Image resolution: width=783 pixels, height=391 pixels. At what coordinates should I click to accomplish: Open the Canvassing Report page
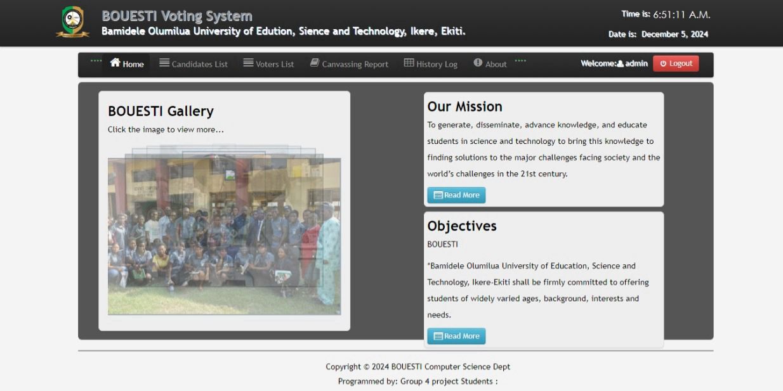[355, 64]
